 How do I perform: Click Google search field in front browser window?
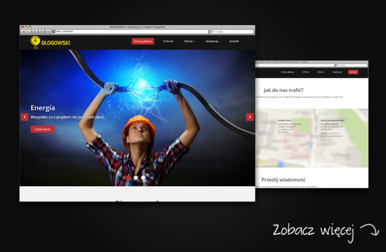click(232, 32)
